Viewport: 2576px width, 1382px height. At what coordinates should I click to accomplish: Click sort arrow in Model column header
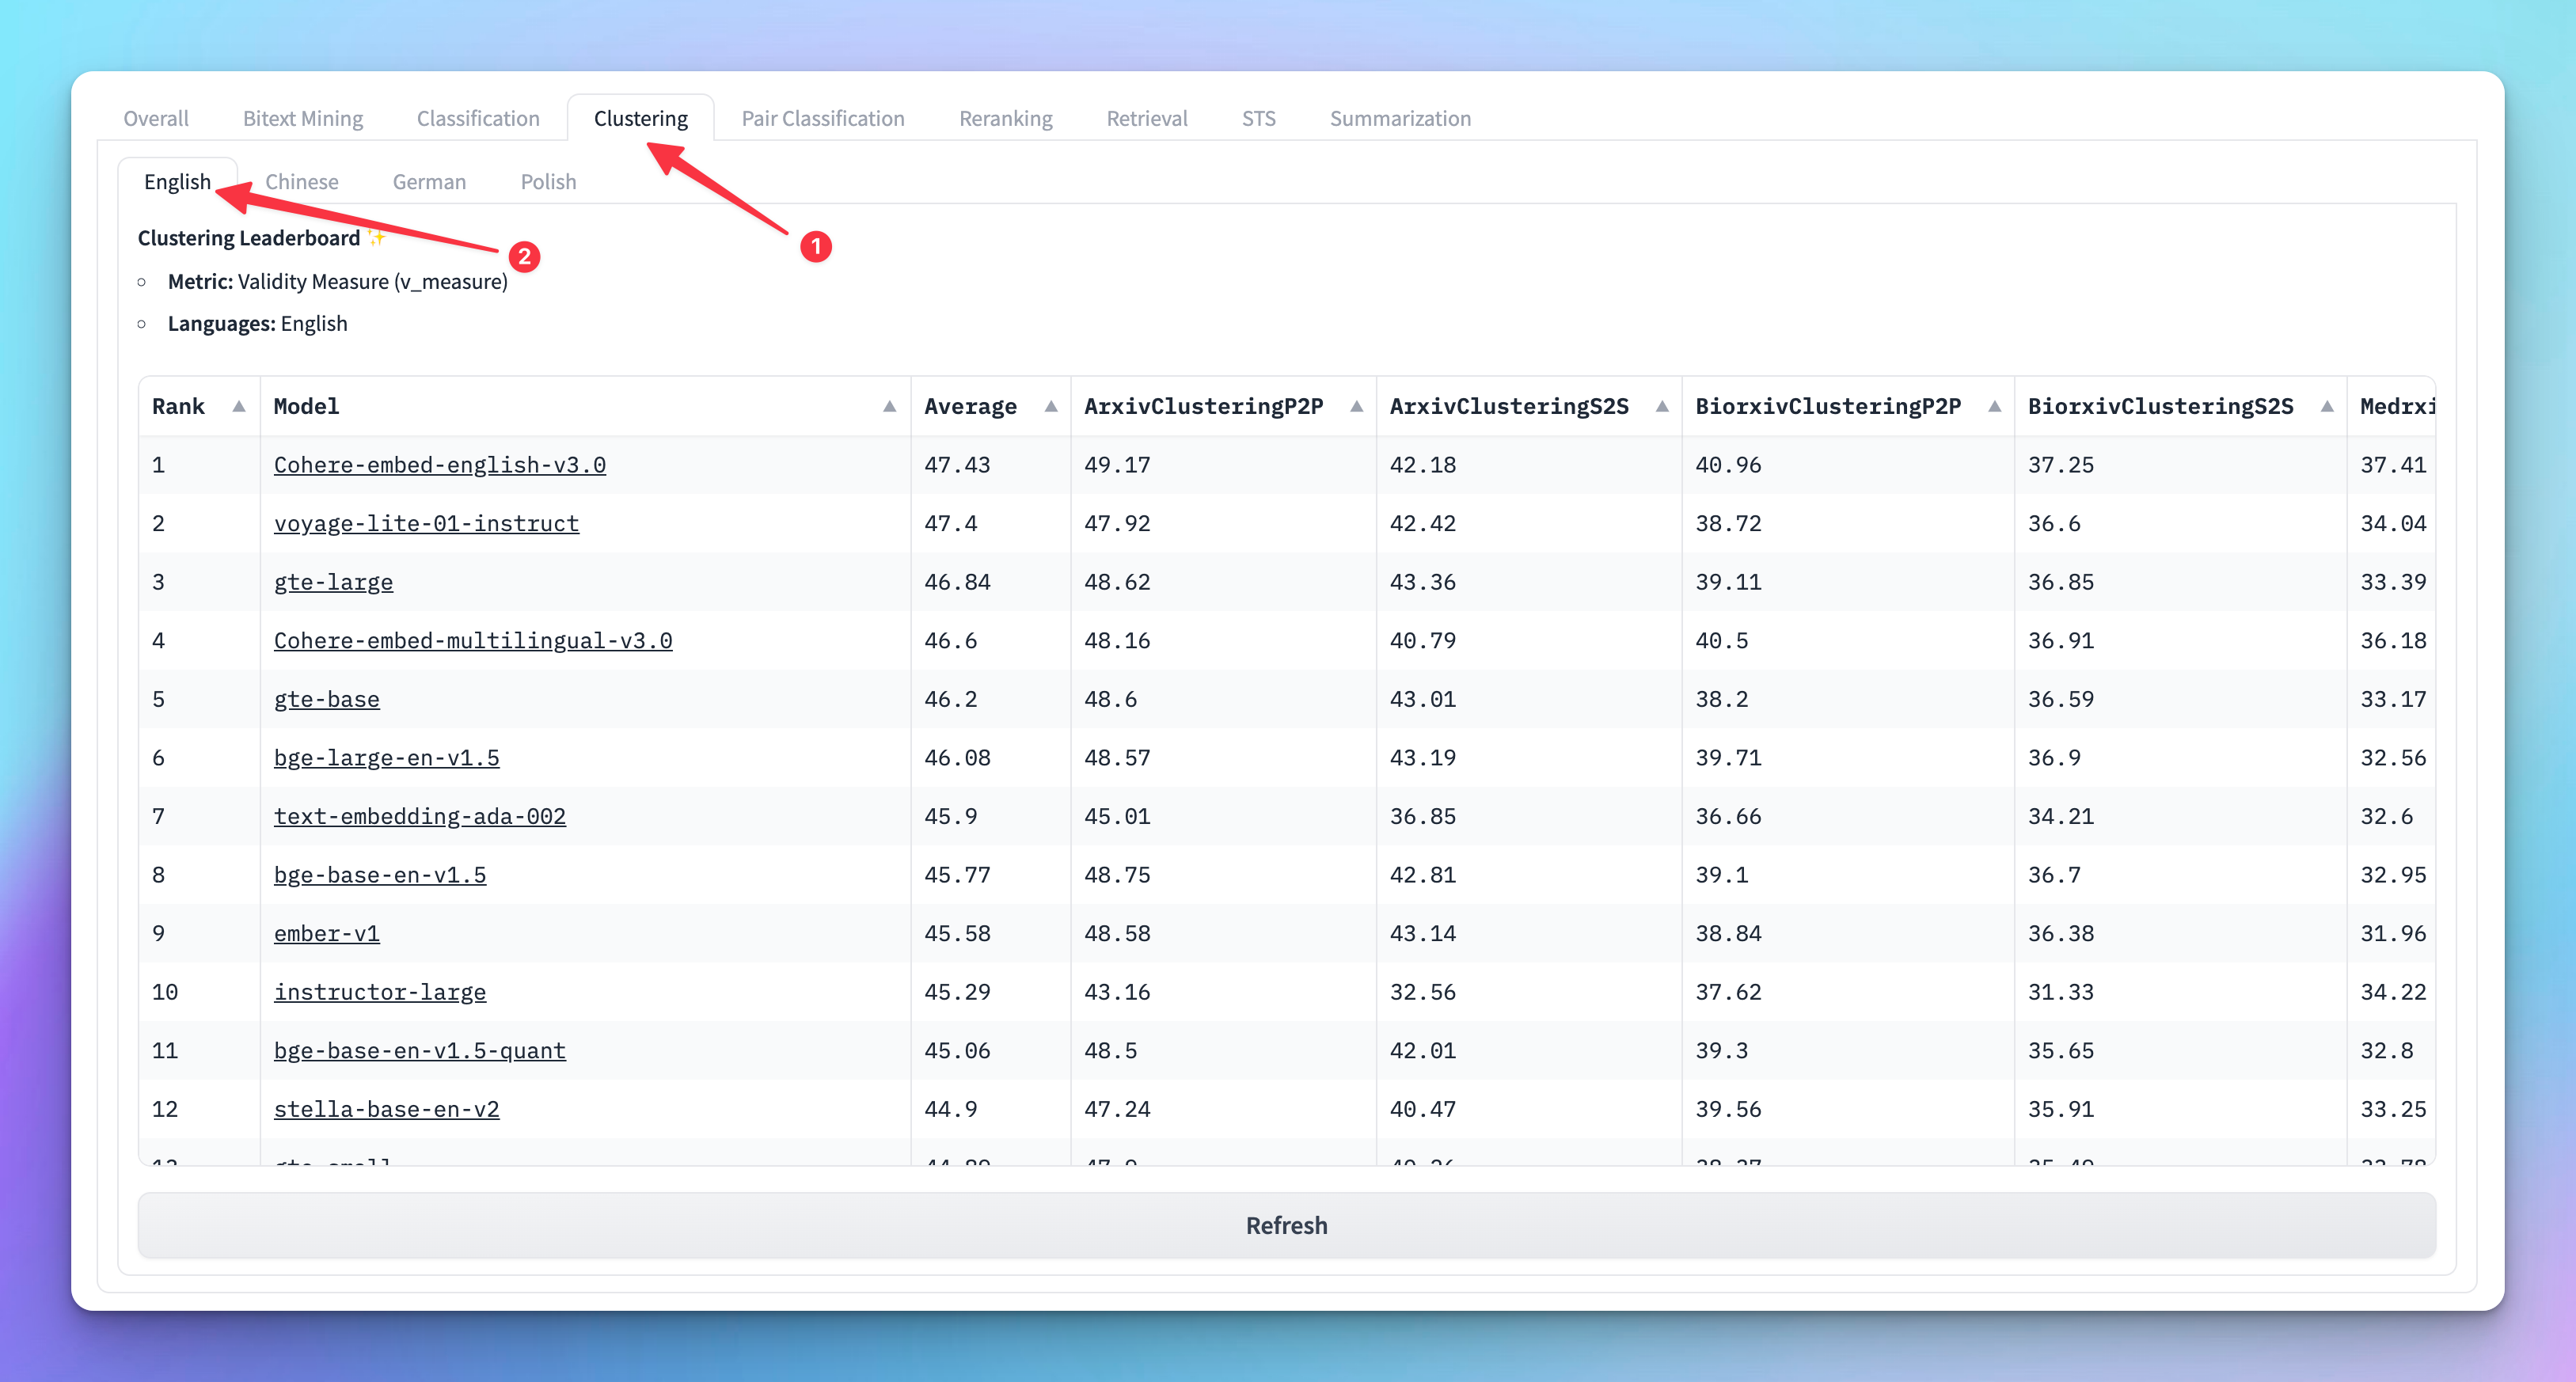point(889,406)
